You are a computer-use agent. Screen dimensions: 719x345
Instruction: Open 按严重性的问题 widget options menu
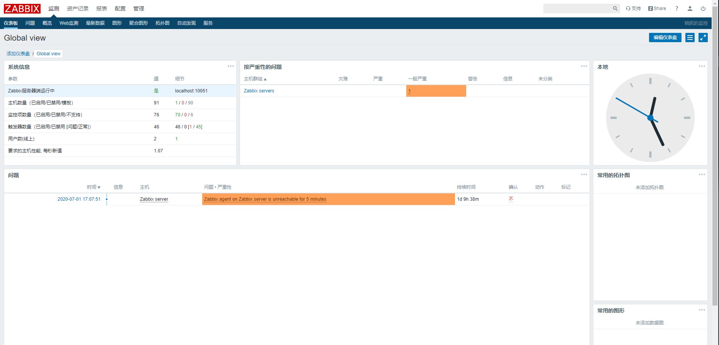584,66
